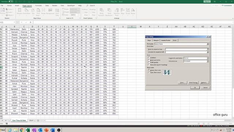Open Cell errors as dropdown
The width and height of the screenshot is (234, 132).
208,61
